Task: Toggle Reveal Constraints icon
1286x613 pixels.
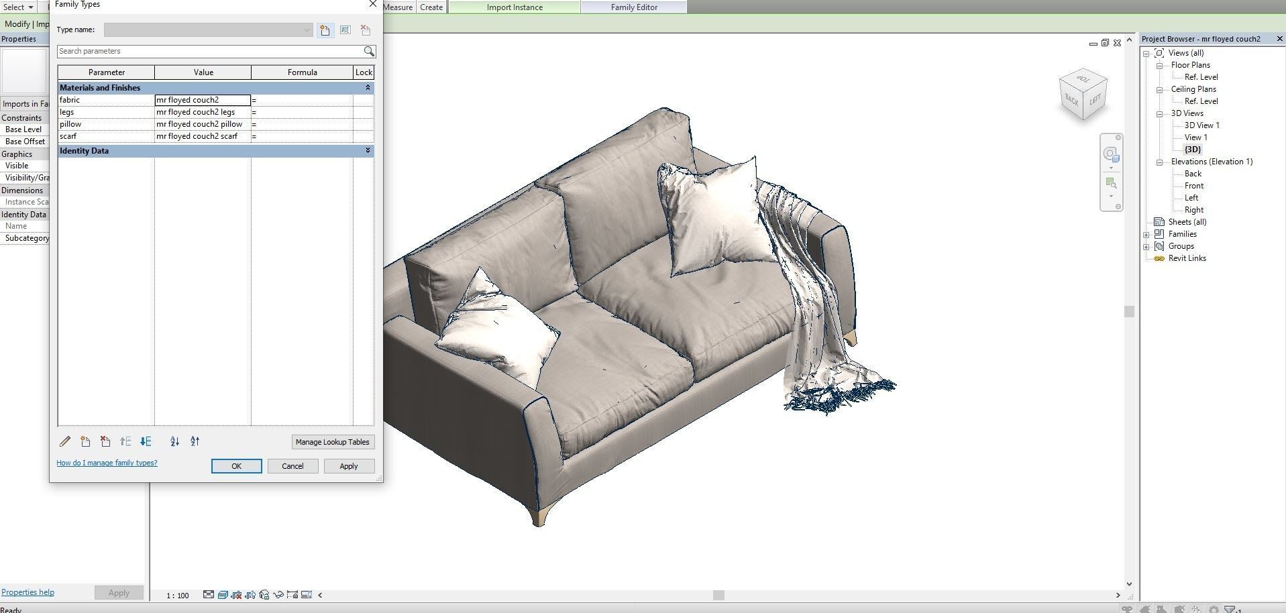Action: (x=292, y=595)
